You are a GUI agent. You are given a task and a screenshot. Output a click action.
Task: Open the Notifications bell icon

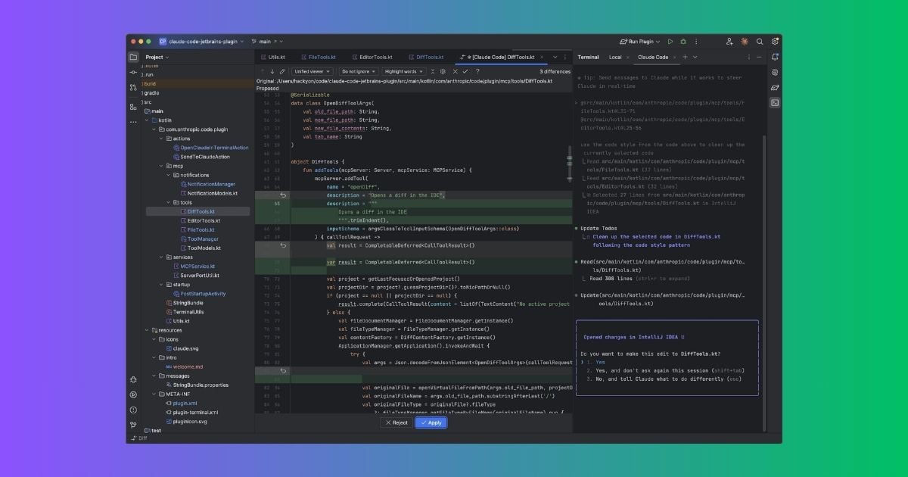(775, 57)
